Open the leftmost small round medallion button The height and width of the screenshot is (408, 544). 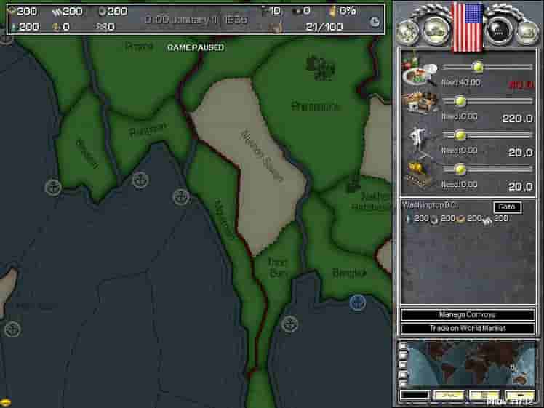coord(408,32)
